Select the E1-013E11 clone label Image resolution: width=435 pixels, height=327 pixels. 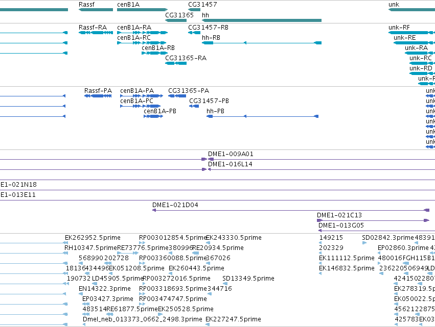click(x=18, y=195)
